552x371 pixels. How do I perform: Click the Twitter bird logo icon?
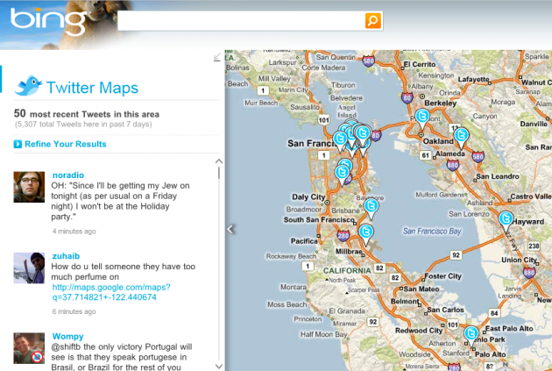(28, 86)
